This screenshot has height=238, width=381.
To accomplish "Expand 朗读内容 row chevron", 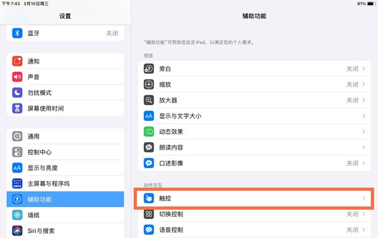I will [364, 147].
